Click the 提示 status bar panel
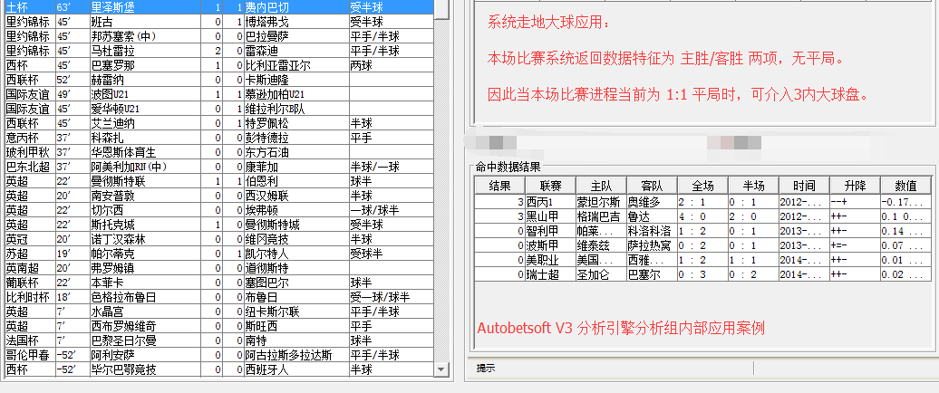The width and height of the screenshot is (939, 393). pyautogui.click(x=486, y=369)
